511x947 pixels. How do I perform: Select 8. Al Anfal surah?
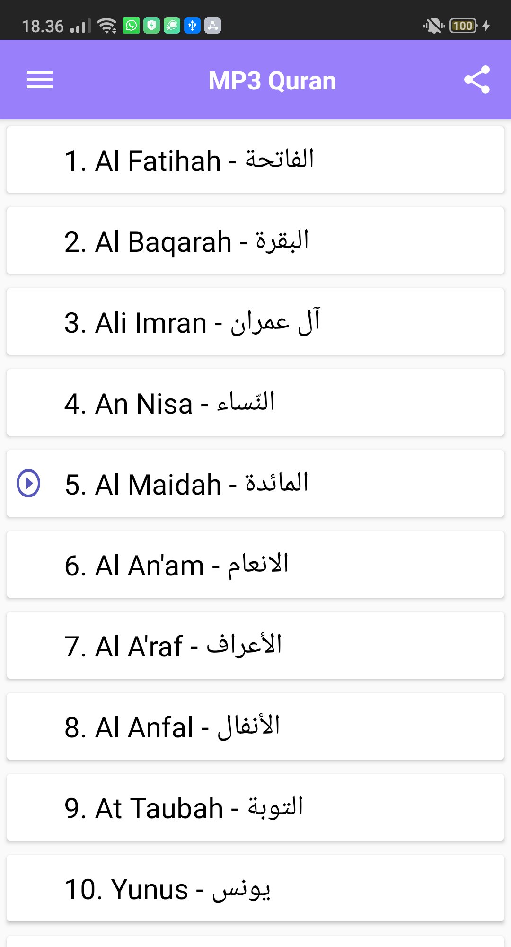tap(255, 726)
